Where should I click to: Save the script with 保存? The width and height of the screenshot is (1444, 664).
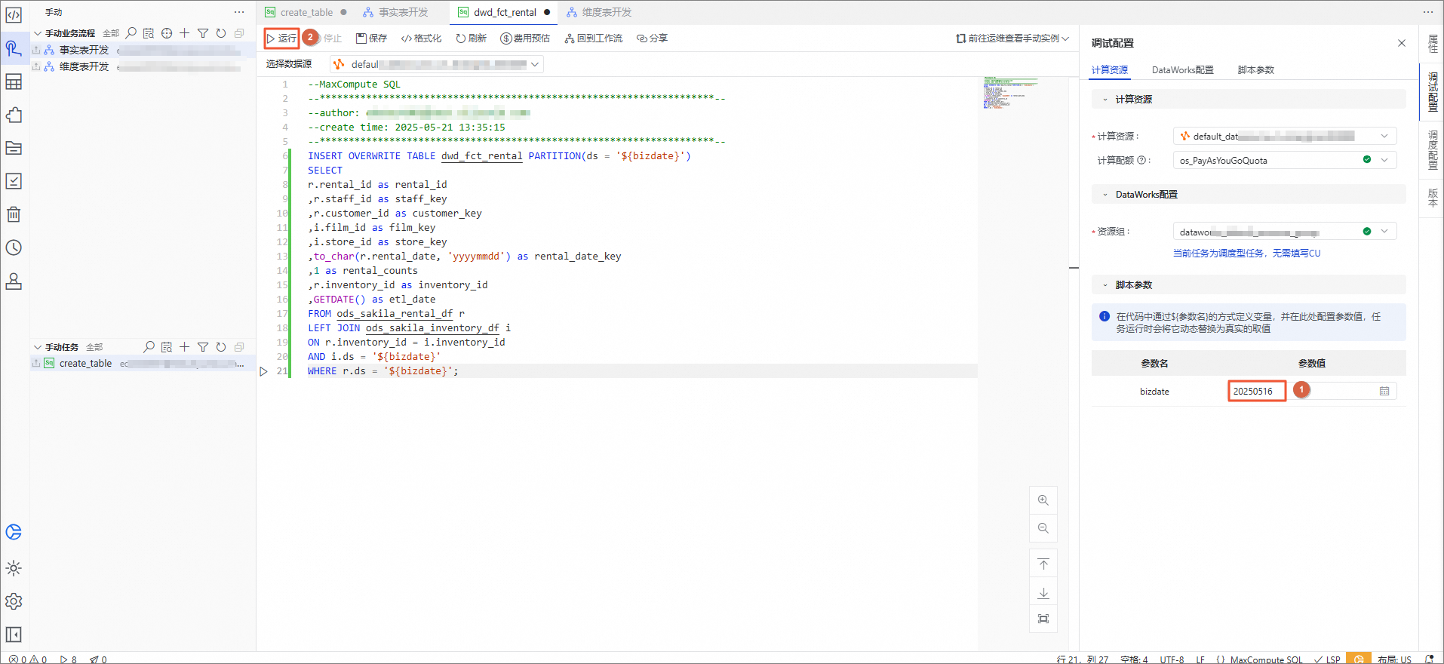[372, 38]
